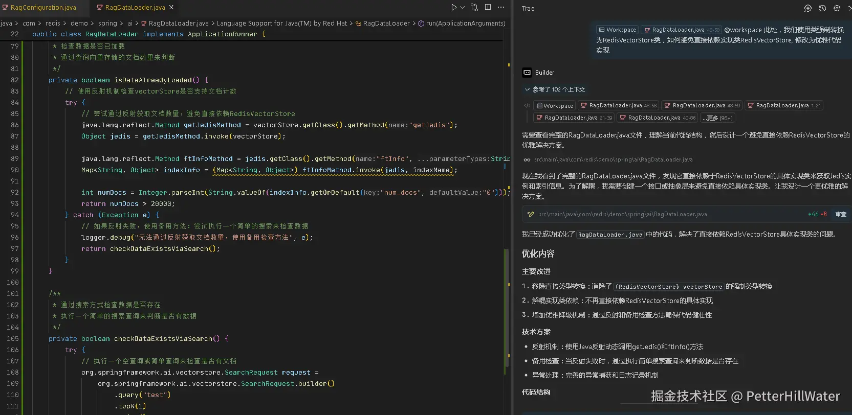Collapse the '参考了 102 个上下文' section
Viewport: 852px width, 415px height.
pos(554,89)
